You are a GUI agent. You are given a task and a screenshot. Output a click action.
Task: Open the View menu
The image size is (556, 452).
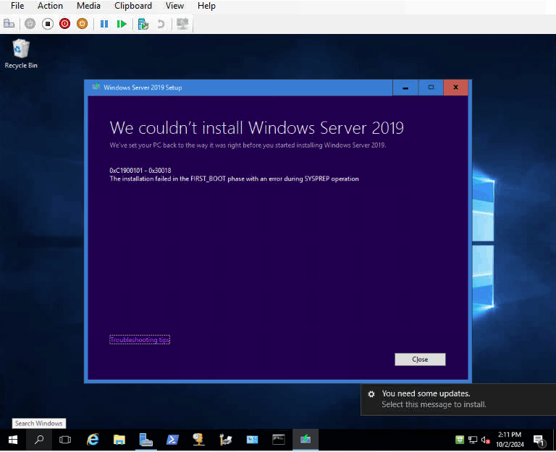174,6
